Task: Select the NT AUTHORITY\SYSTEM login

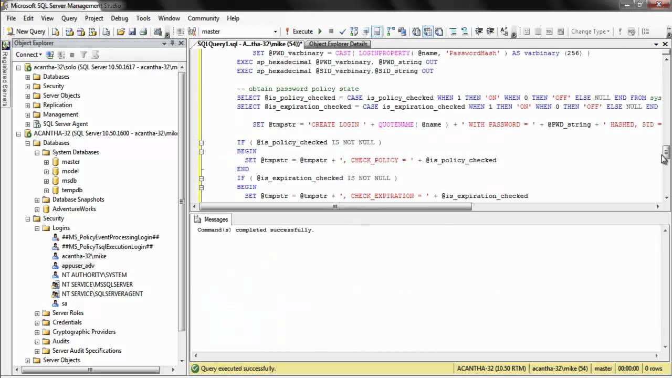Action: click(x=94, y=275)
